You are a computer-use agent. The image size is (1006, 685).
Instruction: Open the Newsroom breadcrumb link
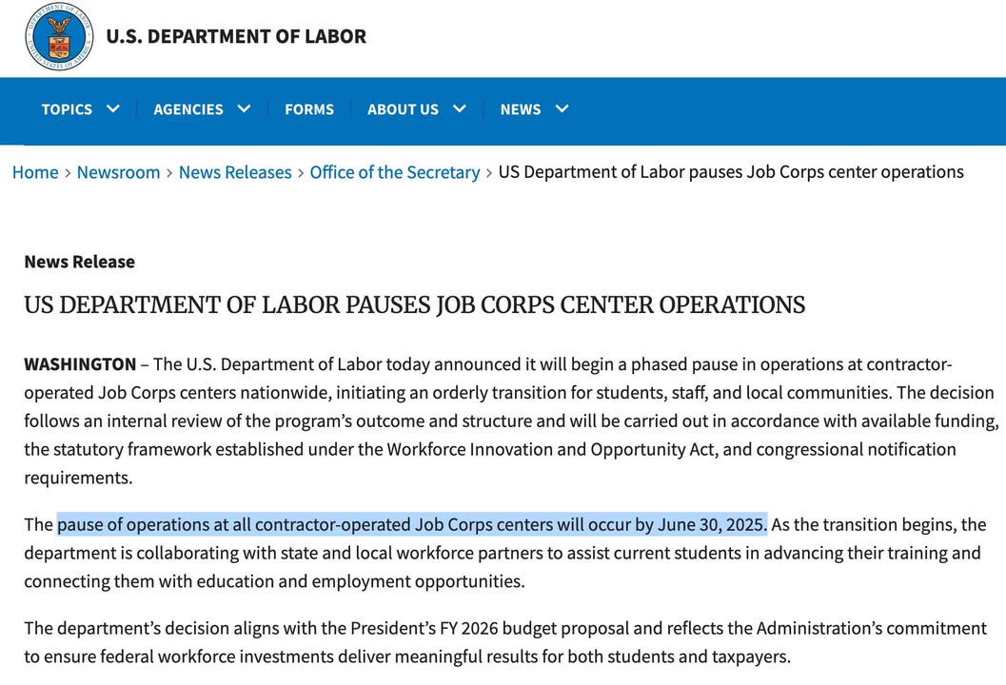(118, 172)
